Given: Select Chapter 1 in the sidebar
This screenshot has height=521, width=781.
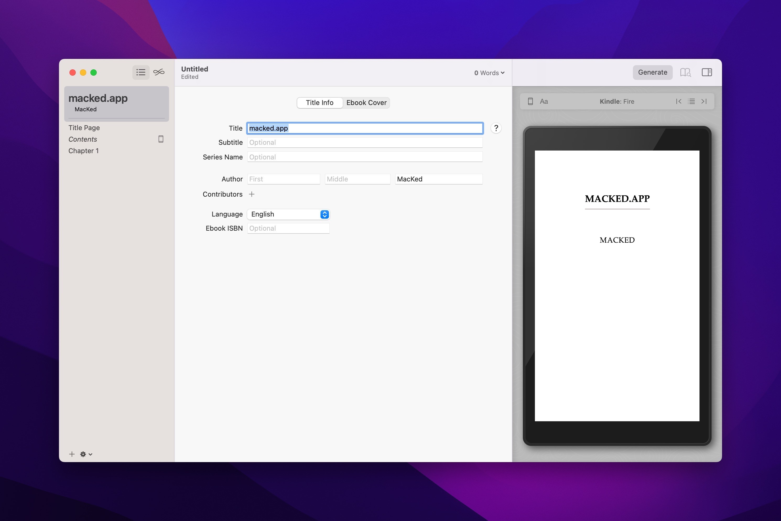Looking at the screenshot, I should point(84,151).
